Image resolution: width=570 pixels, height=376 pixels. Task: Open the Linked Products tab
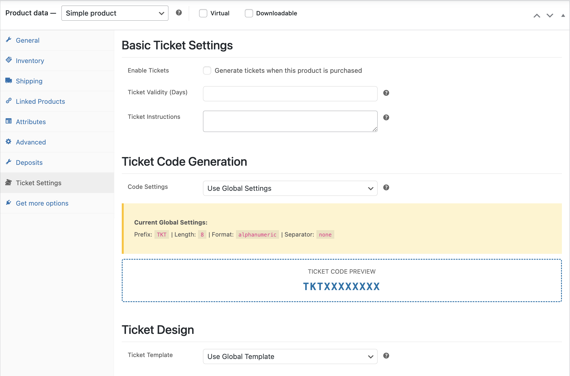point(40,102)
